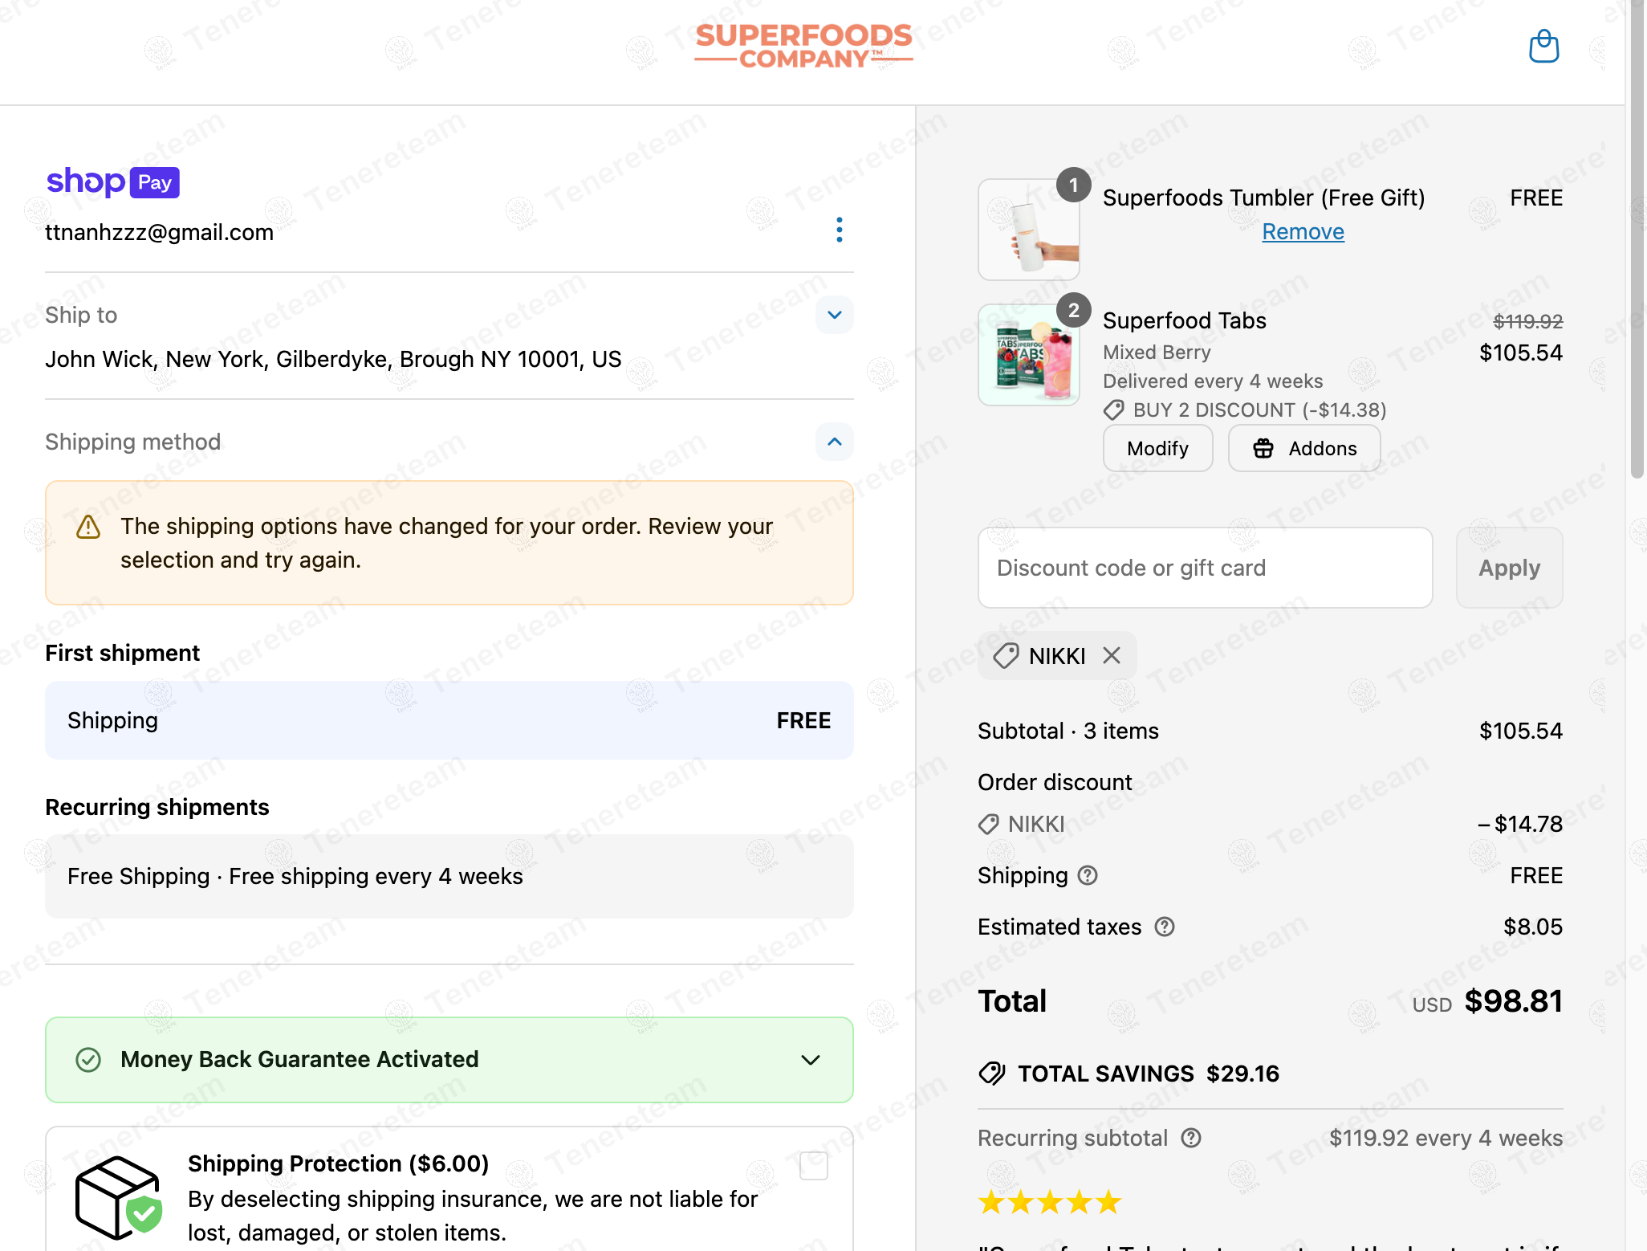Click the Total amount $98.81
The height and width of the screenshot is (1251, 1647).
(1513, 1001)
